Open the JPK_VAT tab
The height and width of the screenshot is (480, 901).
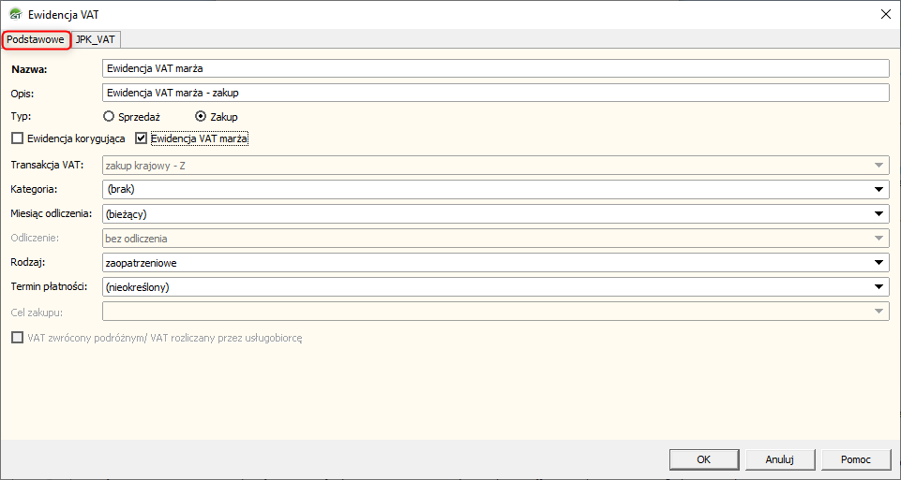(x=97, y=39)
